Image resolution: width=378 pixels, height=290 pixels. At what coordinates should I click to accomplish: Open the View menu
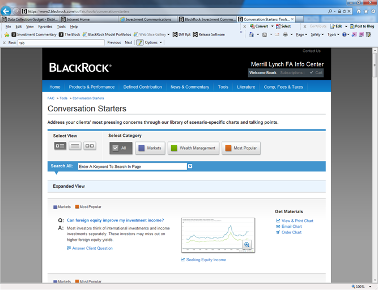30,27
